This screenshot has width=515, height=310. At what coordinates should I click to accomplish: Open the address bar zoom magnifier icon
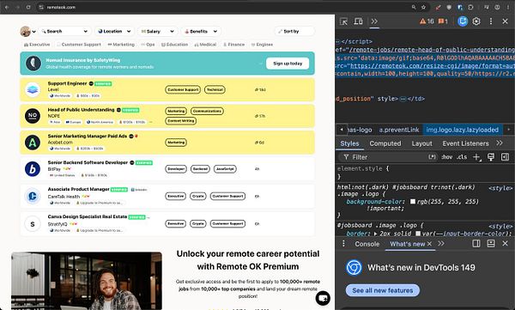pyautogui.click(x=414, y=7)
